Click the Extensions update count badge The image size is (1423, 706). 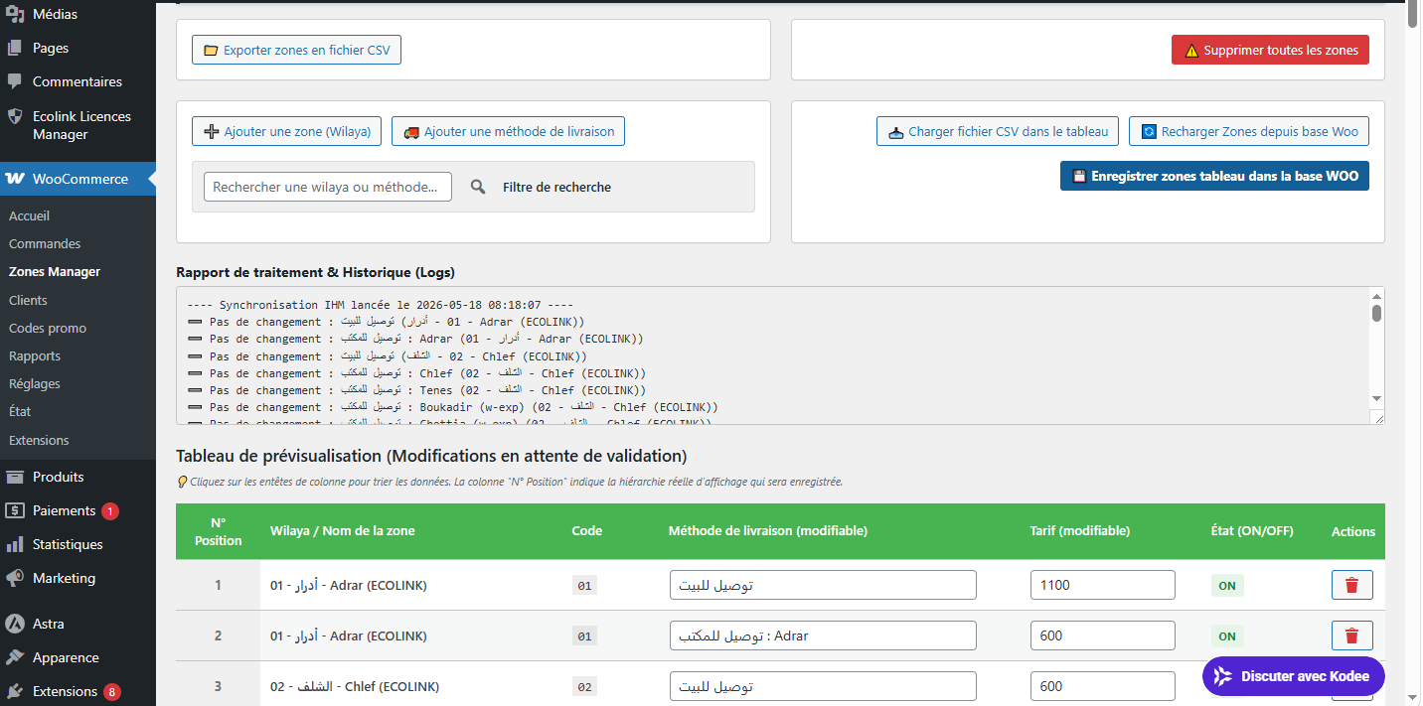(112, 692)
